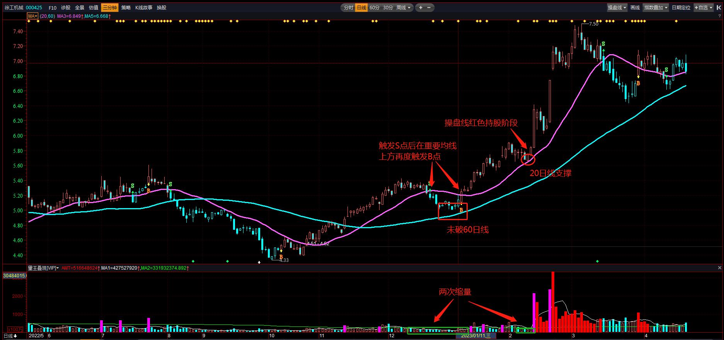Click the zoom in plus icon

point(421,7)
